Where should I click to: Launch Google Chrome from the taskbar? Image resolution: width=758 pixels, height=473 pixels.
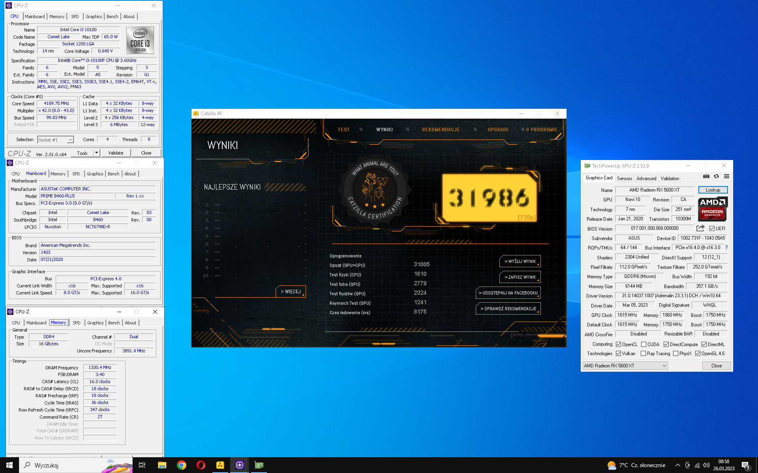click(x=181, y=465)
